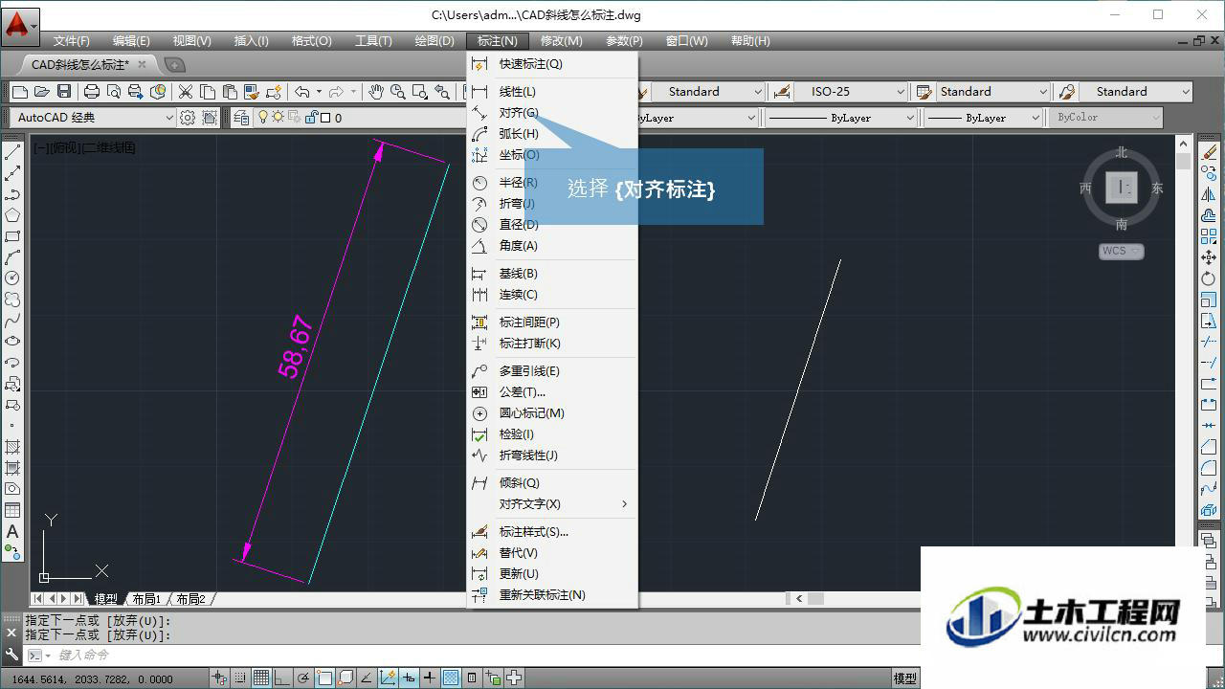
Task: Click the layer color swatch next to 0
Action: (325, 118)
